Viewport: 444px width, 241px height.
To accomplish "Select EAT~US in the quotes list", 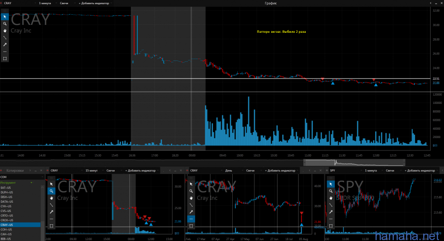I will (x=20, y=187).
